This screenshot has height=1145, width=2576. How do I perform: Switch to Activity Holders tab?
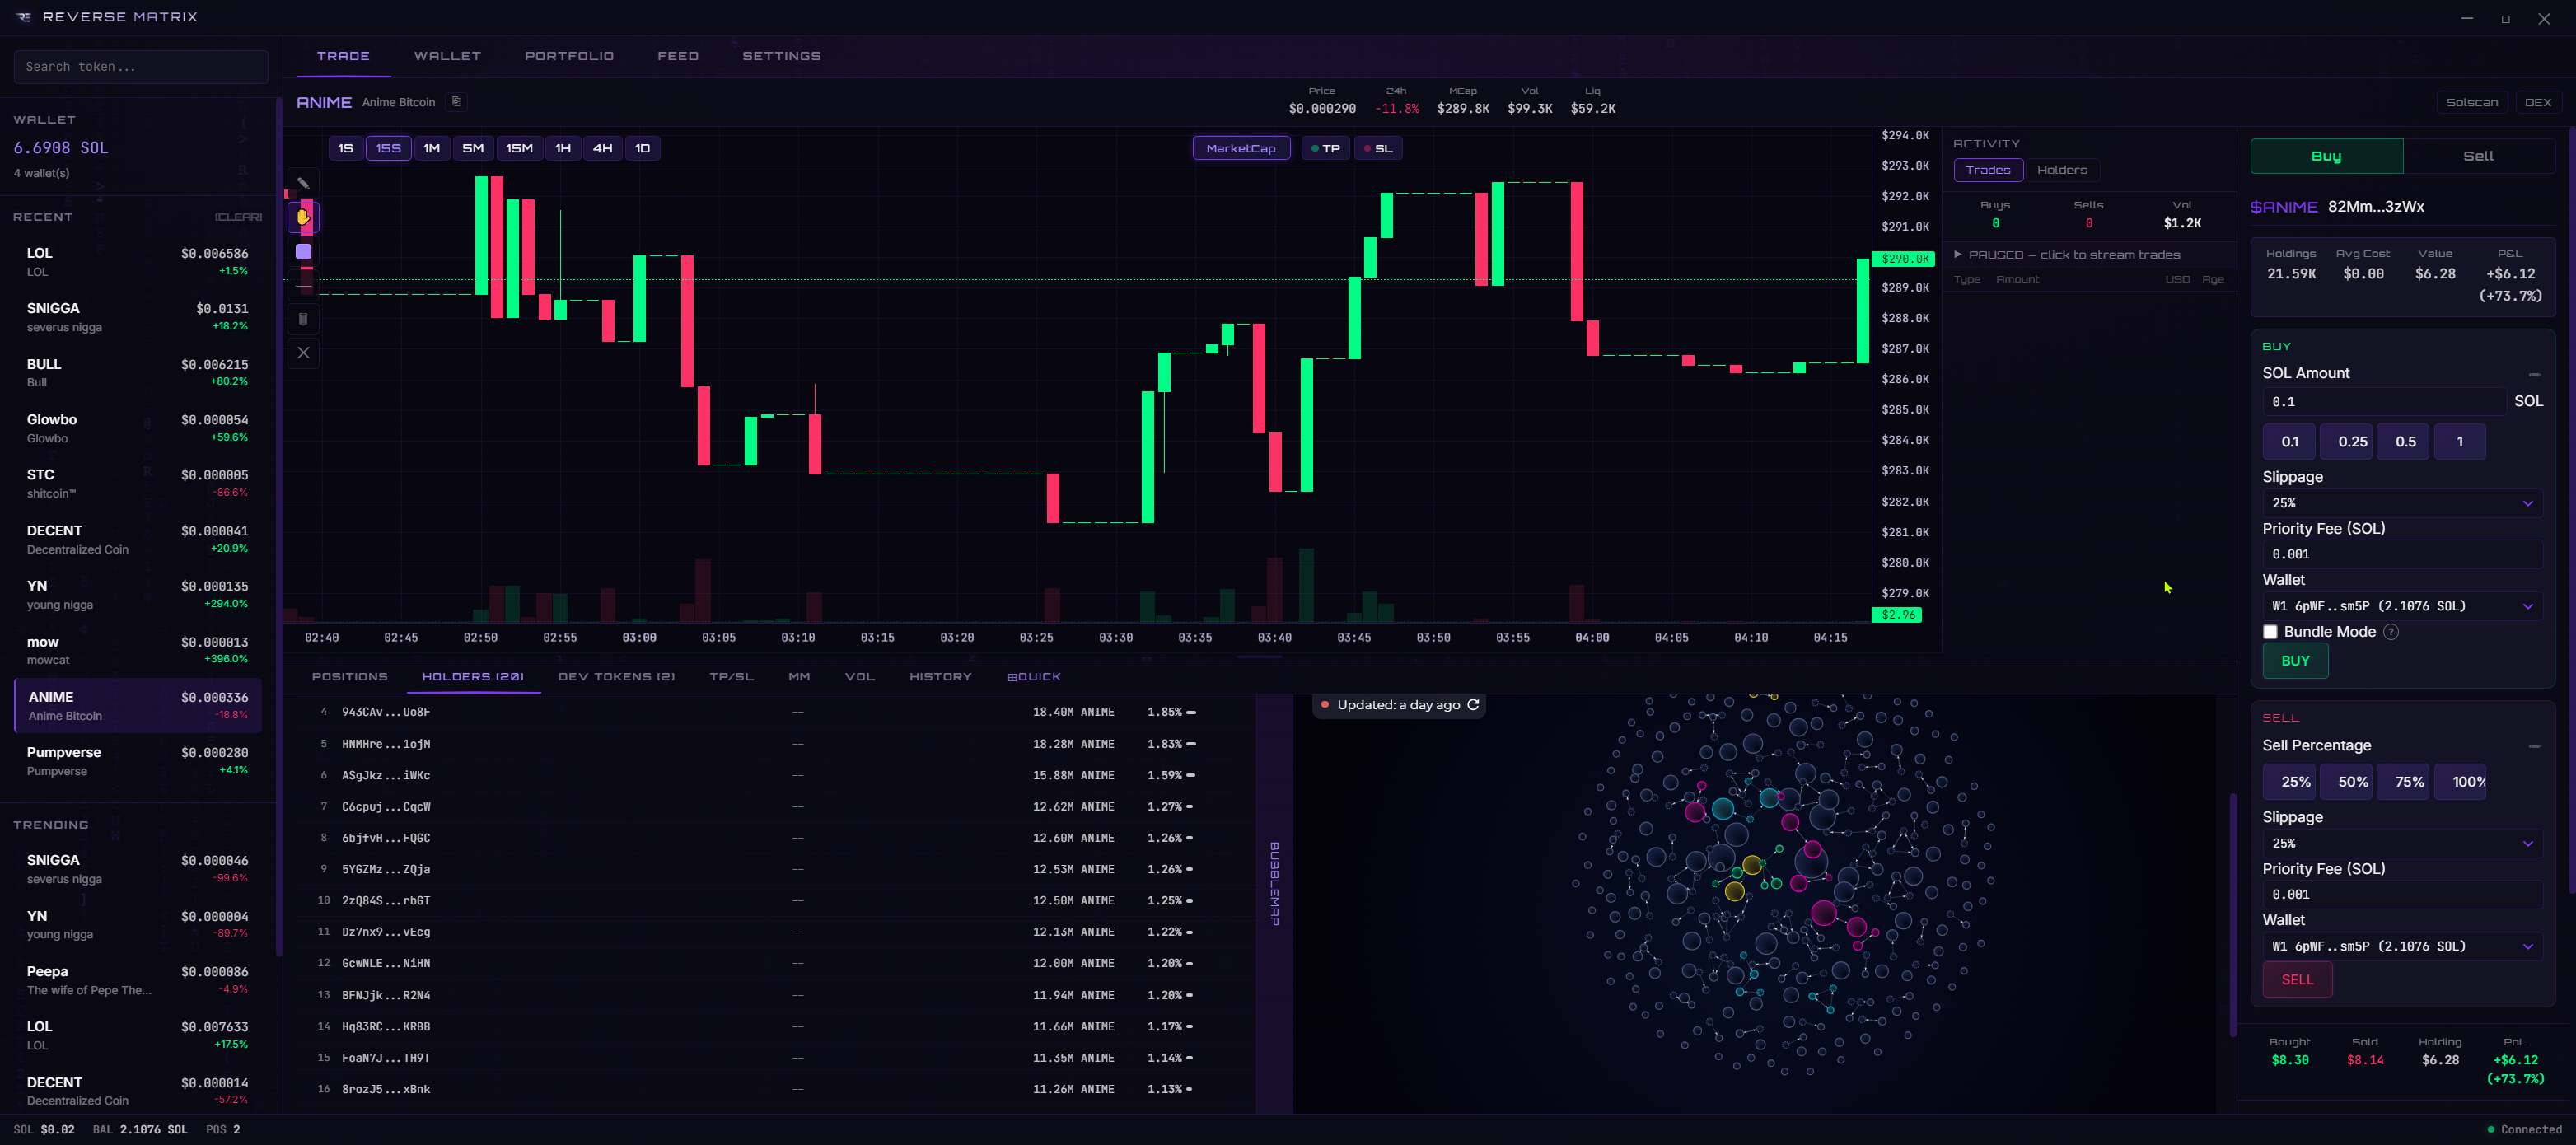click(2062, 170)
